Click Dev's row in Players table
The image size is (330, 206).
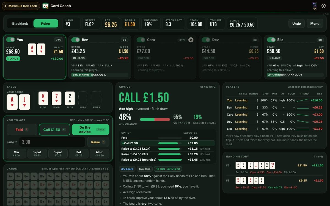coord(274,122)
